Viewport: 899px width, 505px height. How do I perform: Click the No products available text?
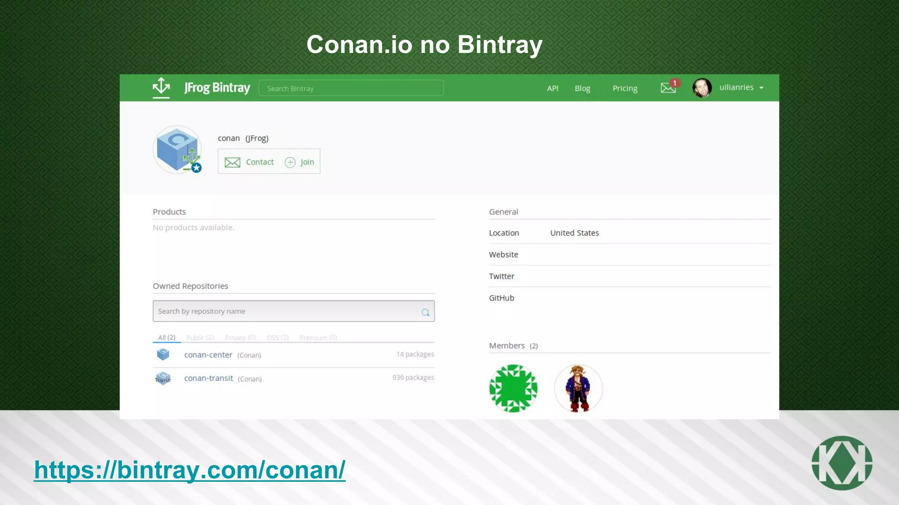pos(194,228)
